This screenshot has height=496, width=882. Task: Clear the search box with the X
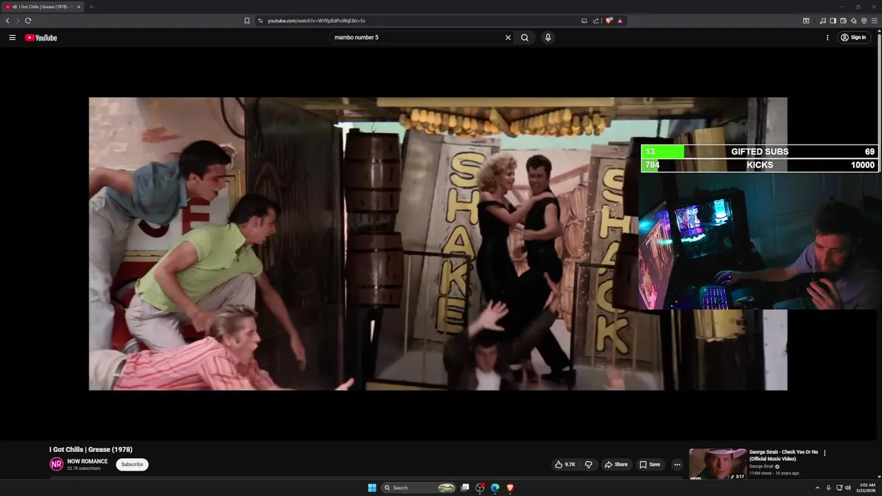509,38
